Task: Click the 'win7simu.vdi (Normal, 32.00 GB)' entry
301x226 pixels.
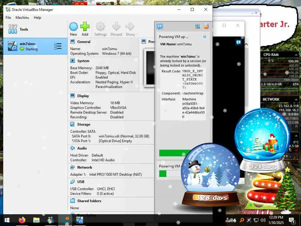Action: (x=124, y=136)
